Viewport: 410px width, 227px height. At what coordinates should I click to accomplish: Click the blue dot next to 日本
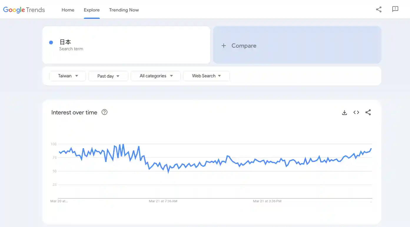[x=51, y=43]
